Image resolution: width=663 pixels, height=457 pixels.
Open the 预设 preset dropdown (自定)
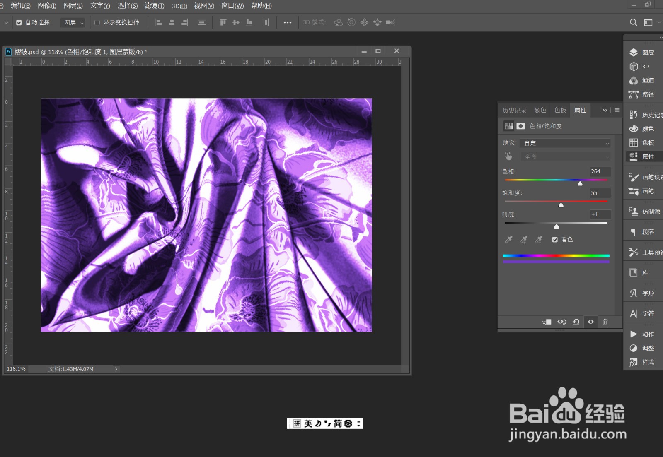tap(565, 143)
